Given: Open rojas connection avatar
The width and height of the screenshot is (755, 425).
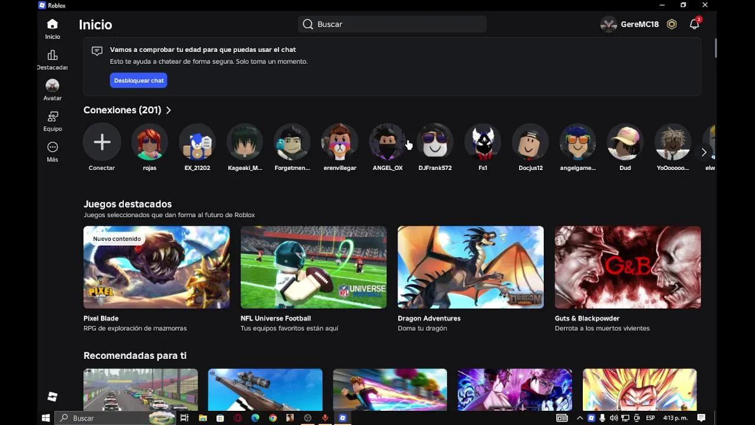Looking at the screenshot, I should pos(149,142).
